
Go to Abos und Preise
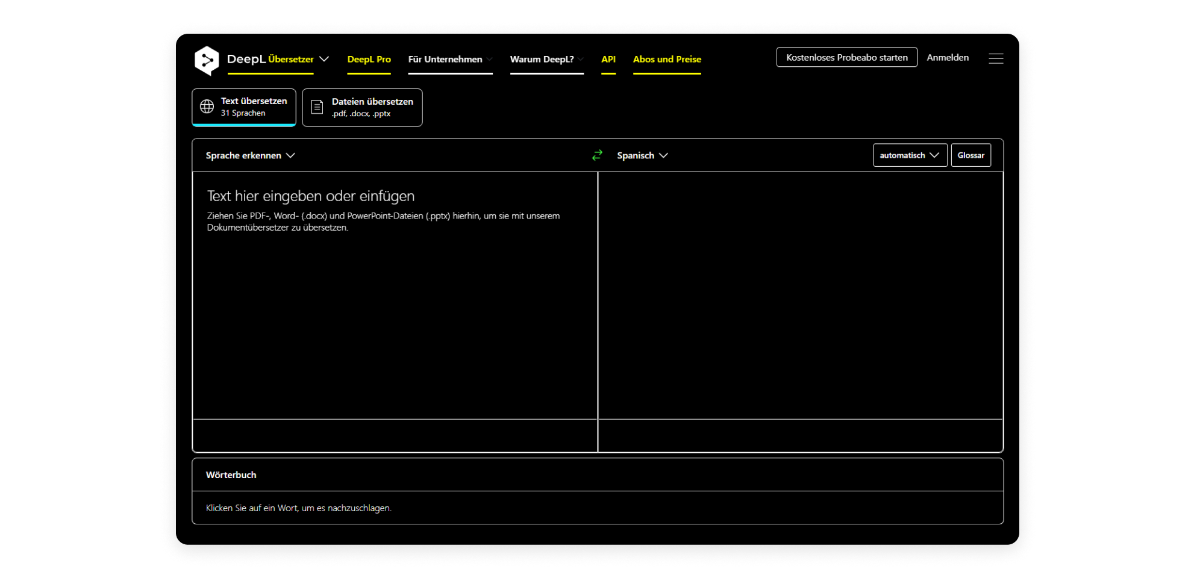click(667, 59)
